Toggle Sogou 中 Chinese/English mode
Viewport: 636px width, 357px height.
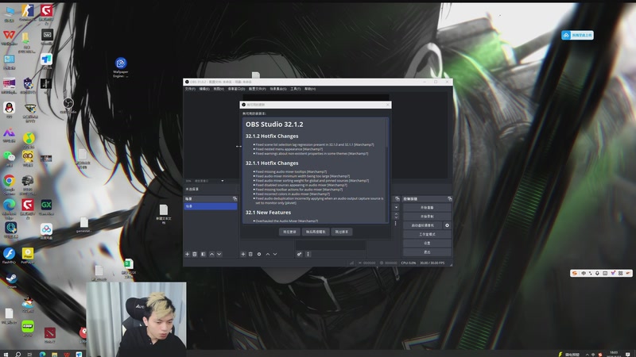(x=584, y=273)
